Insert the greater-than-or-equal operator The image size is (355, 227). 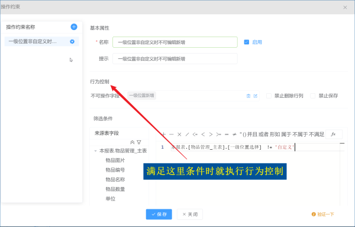(x=218, y=134)
